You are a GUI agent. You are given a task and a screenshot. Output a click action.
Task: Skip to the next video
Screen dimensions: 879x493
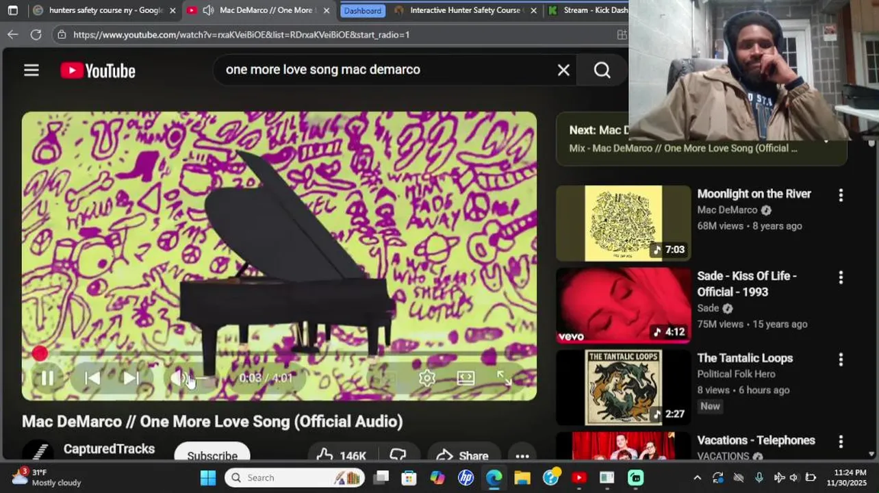pos(131,378)
